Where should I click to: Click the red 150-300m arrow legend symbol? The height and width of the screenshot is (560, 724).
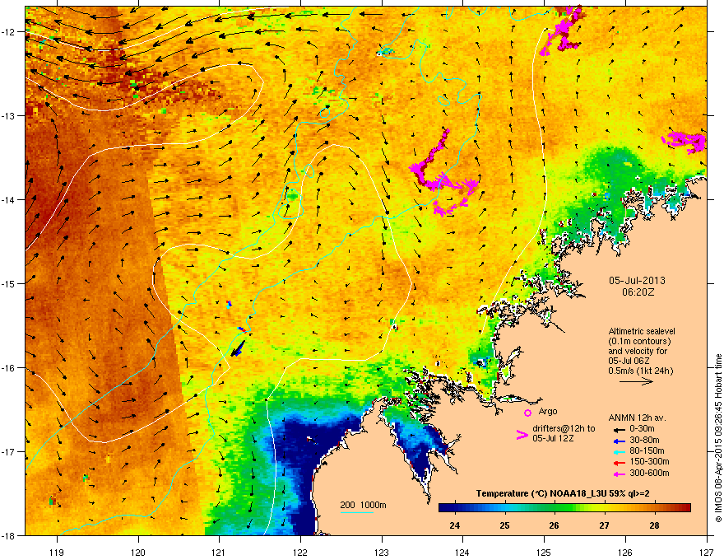(x=618, y=462)
